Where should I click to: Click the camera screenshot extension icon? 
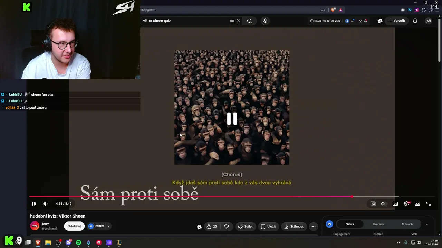coord(403,10)
